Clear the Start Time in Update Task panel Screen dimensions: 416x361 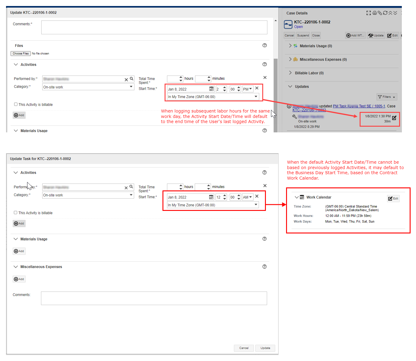coord(257,196)
